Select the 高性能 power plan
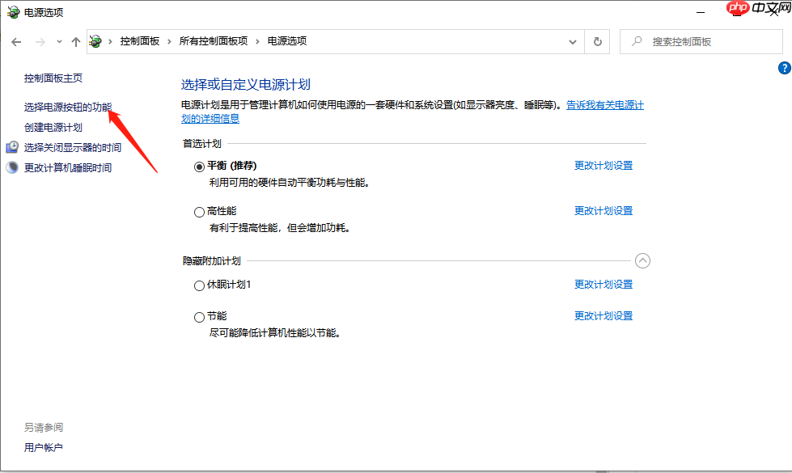This screenshot has height=473, width=792. pos(199,212)
